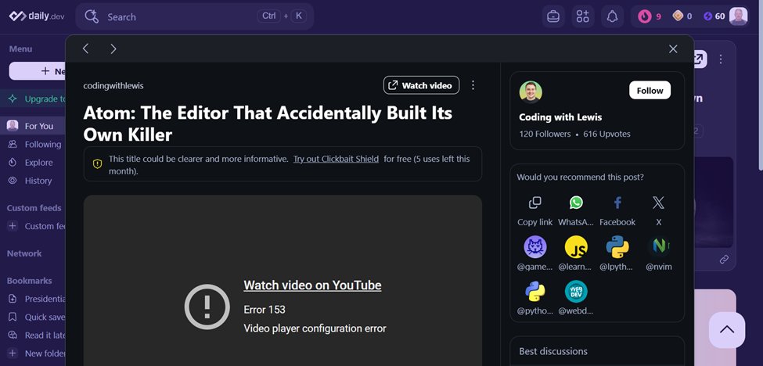Open the briefcase jobs icon
763x366 pixels.
(x=553, y=16)
